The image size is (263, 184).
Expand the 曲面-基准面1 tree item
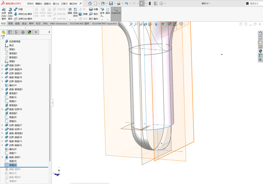click(x=2, y=89)
